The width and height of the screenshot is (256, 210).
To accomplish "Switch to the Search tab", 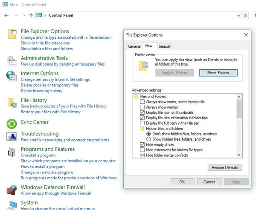I will point(164,46).
